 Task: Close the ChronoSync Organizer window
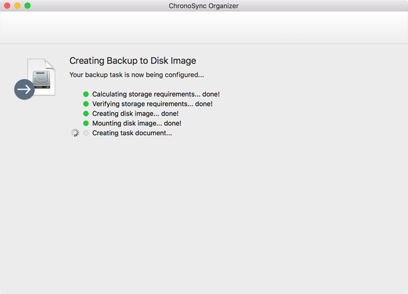coord(7,5)
